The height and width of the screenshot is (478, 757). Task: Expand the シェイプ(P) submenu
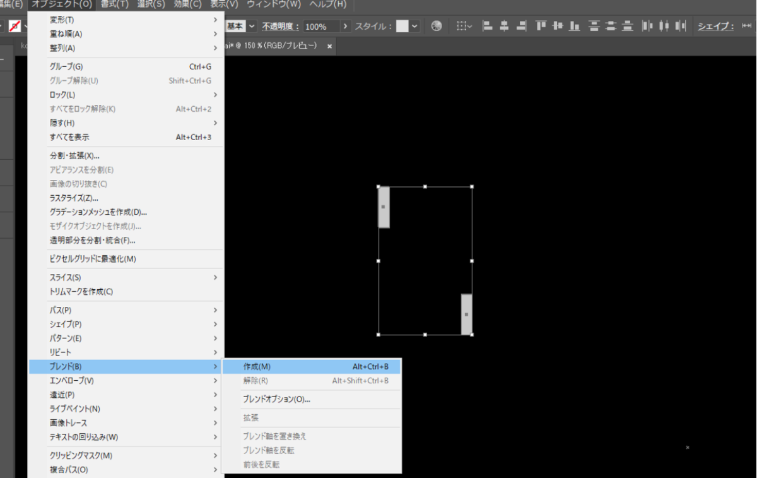pyautogui.click(x=126, y=324)
